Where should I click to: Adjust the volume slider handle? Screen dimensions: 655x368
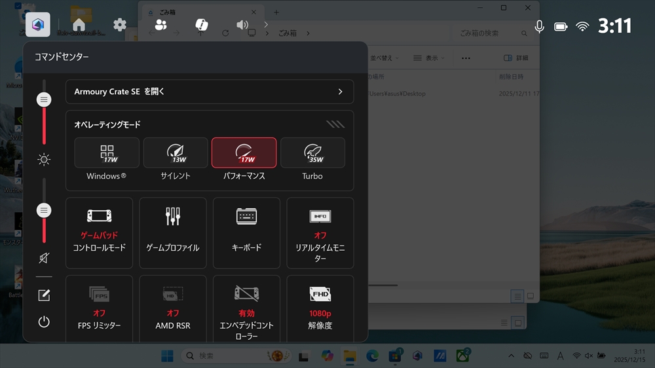coord(44,210)
